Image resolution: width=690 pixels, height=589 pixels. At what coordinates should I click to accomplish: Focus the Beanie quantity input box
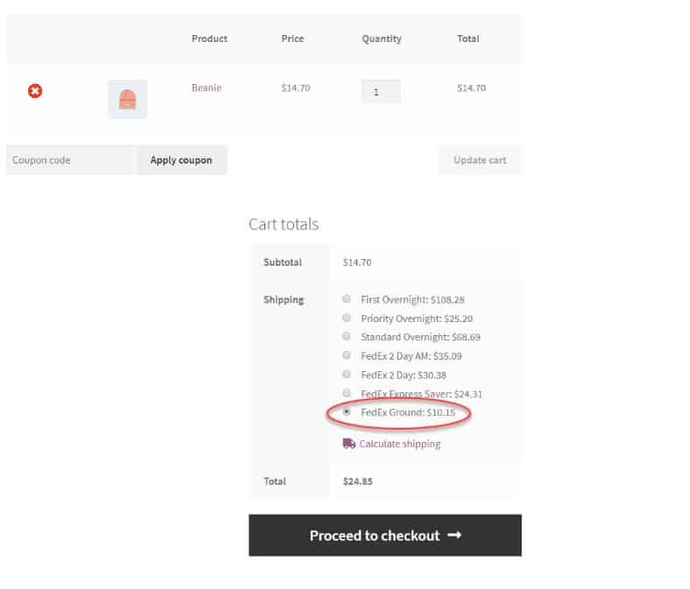tap(380, 91)
